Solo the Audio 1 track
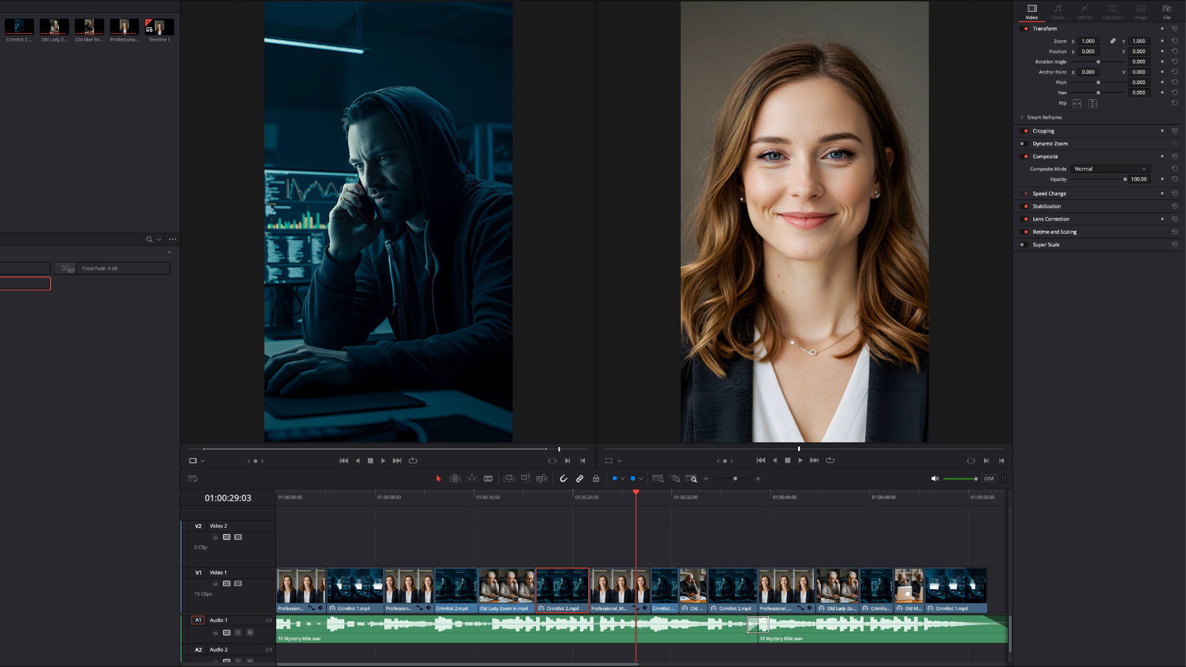Screen dimensions: 1186x667 (x=238, y=632)
